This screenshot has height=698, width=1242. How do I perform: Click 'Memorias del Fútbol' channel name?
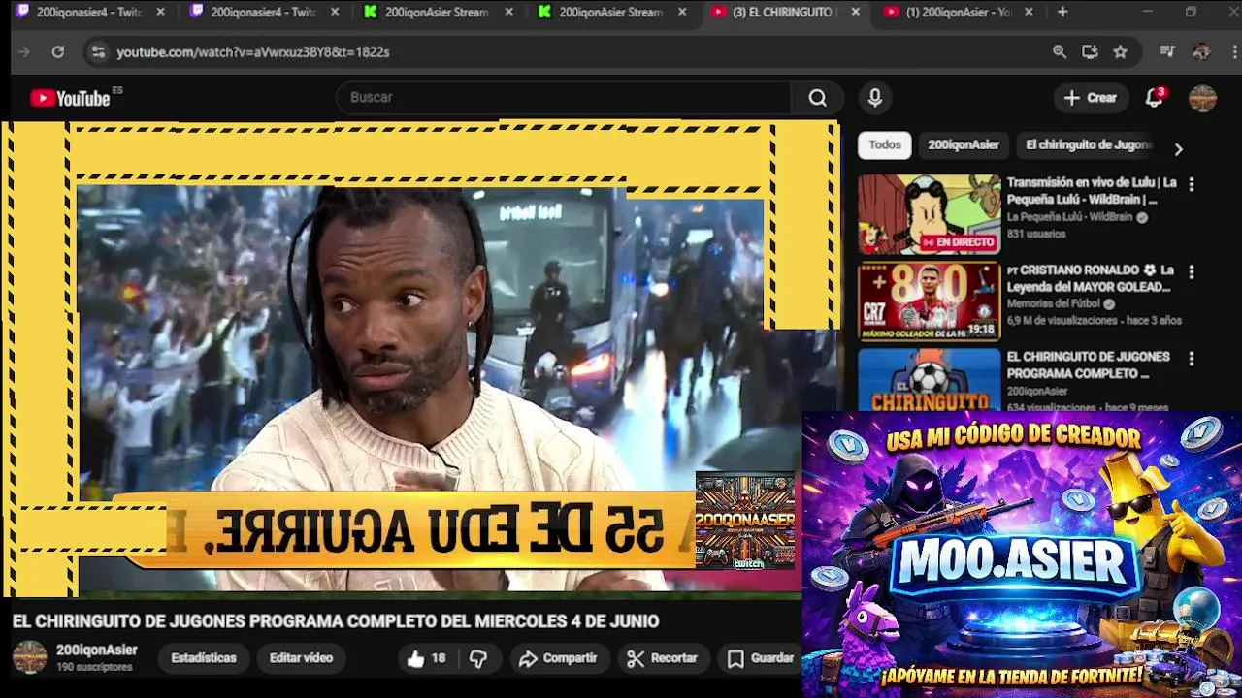click(x=1053, y=304)
